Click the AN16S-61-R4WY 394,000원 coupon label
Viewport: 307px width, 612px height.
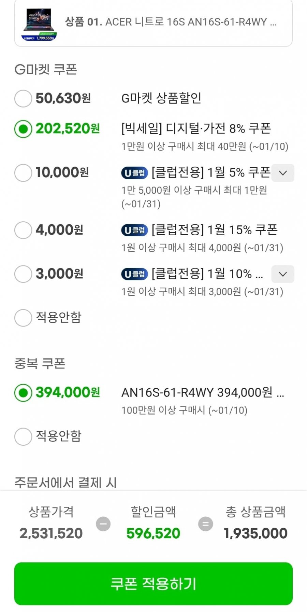203,393
